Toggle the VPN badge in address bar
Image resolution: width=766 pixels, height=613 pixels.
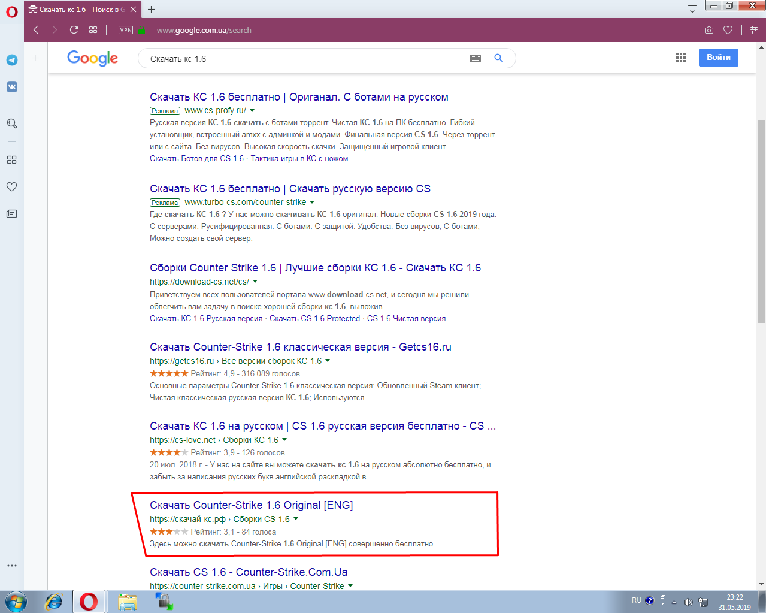click(126, 30)
